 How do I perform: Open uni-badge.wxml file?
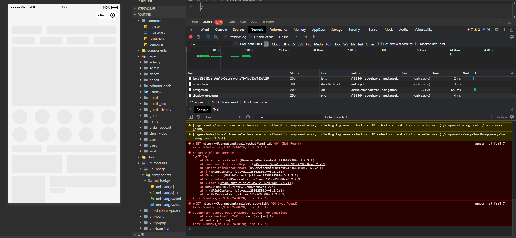click(x=168, y=199)
